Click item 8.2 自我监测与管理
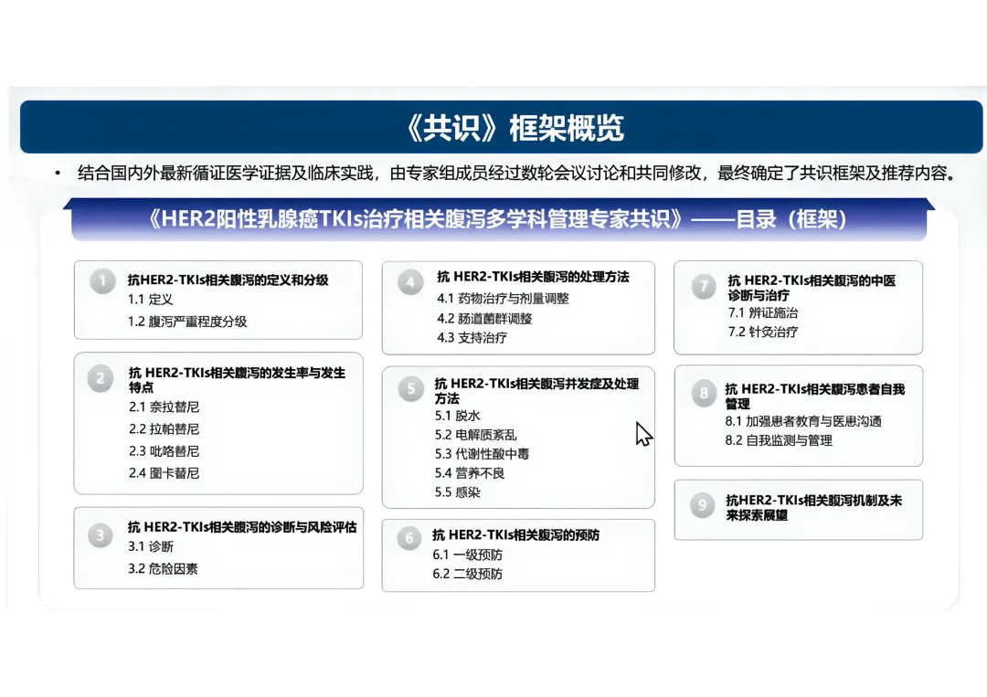 tap(779, 440)
